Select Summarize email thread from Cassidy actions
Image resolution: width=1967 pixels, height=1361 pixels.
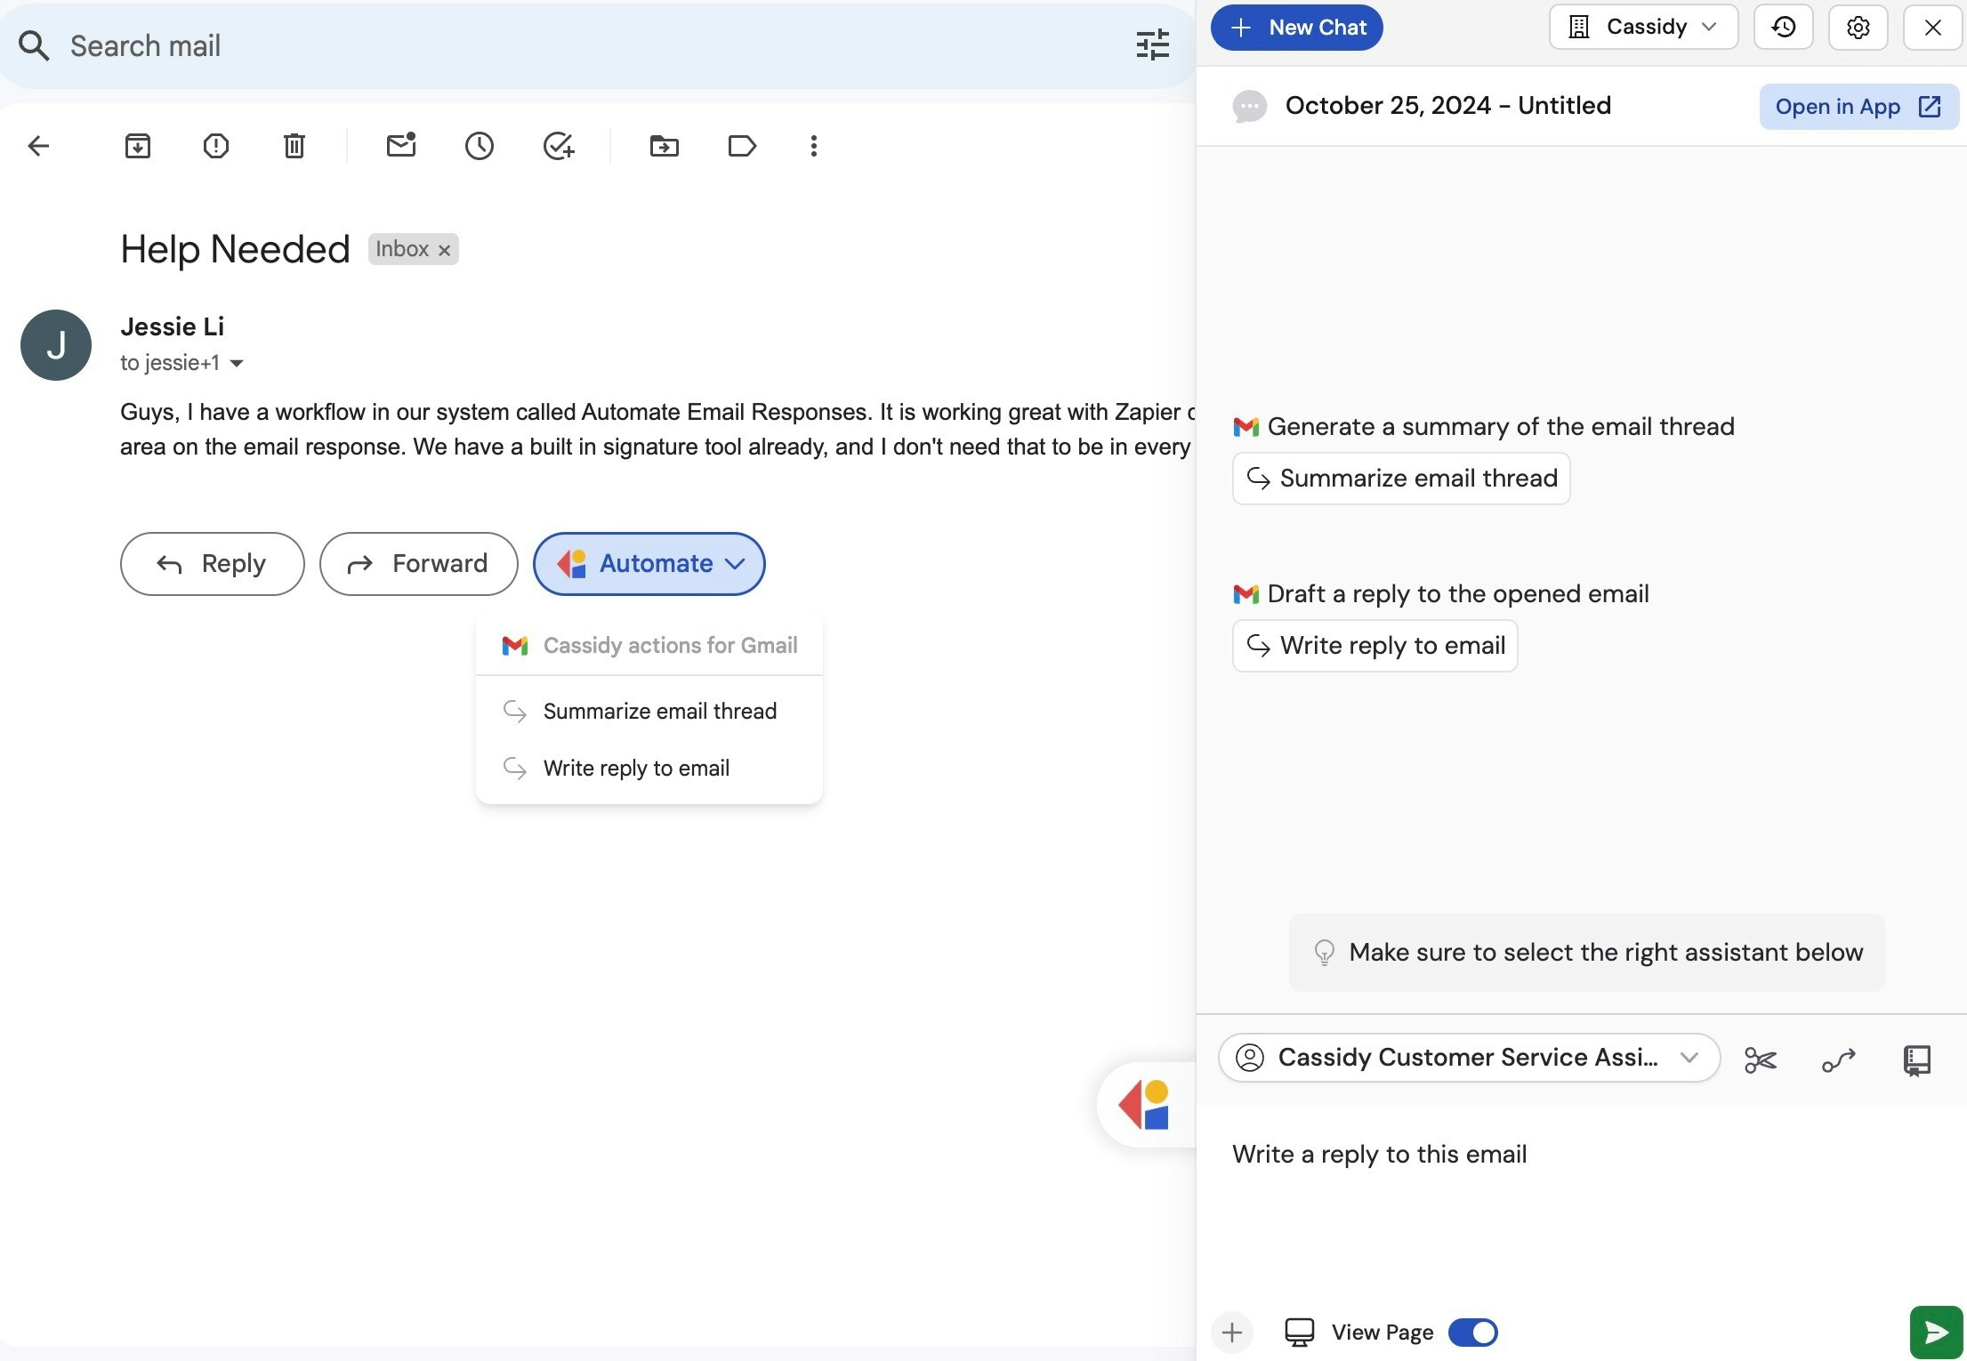tap(658, 711)
